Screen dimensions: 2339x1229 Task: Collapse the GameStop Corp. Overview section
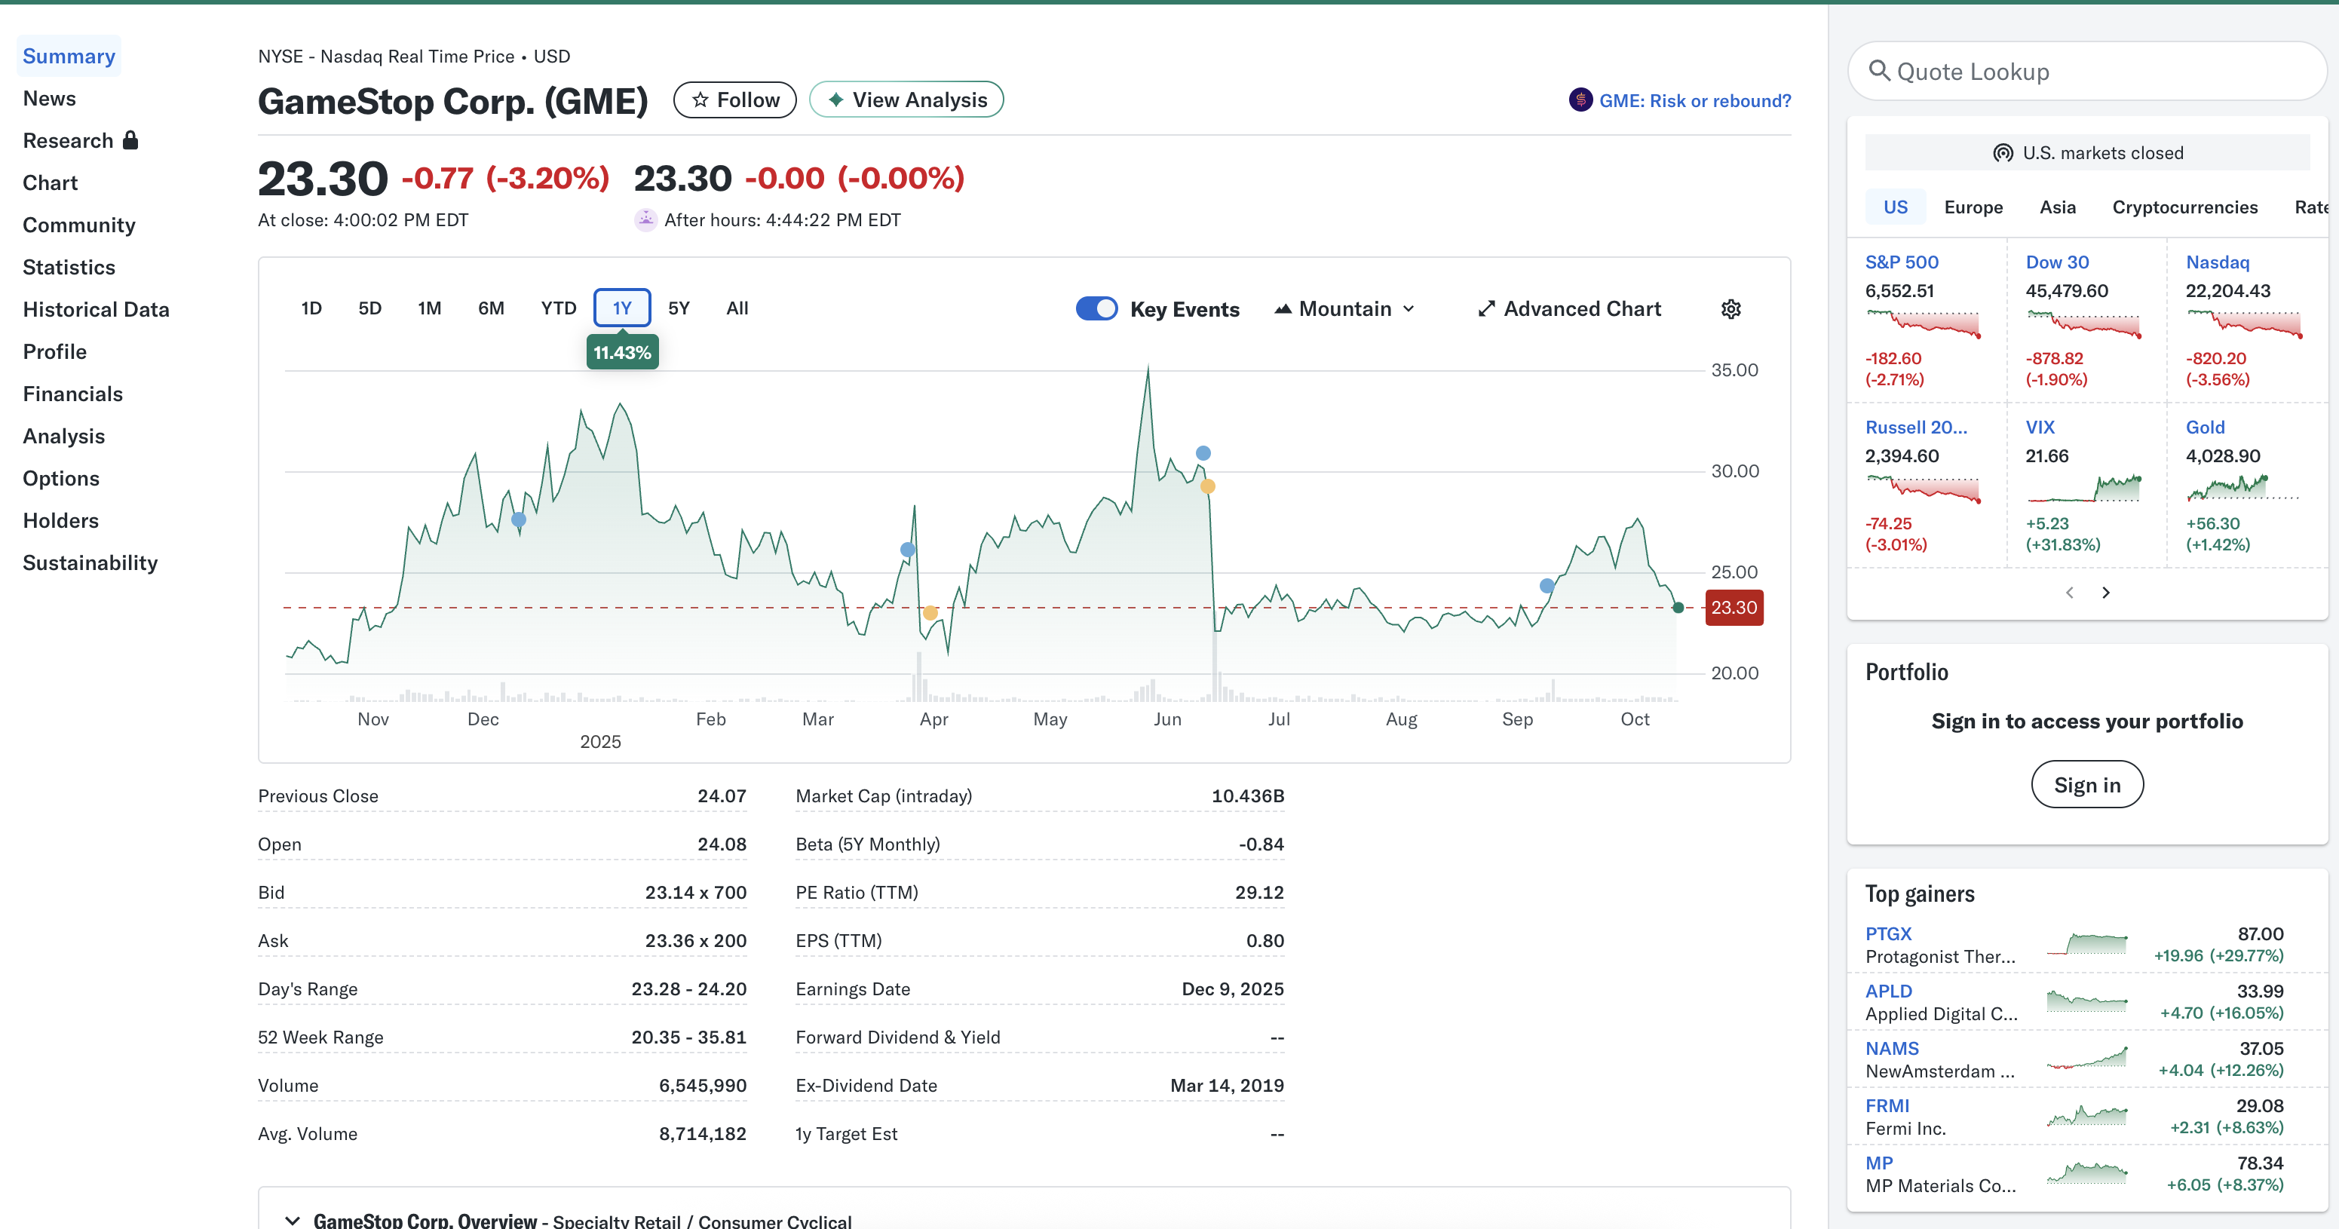(293, 1220)
